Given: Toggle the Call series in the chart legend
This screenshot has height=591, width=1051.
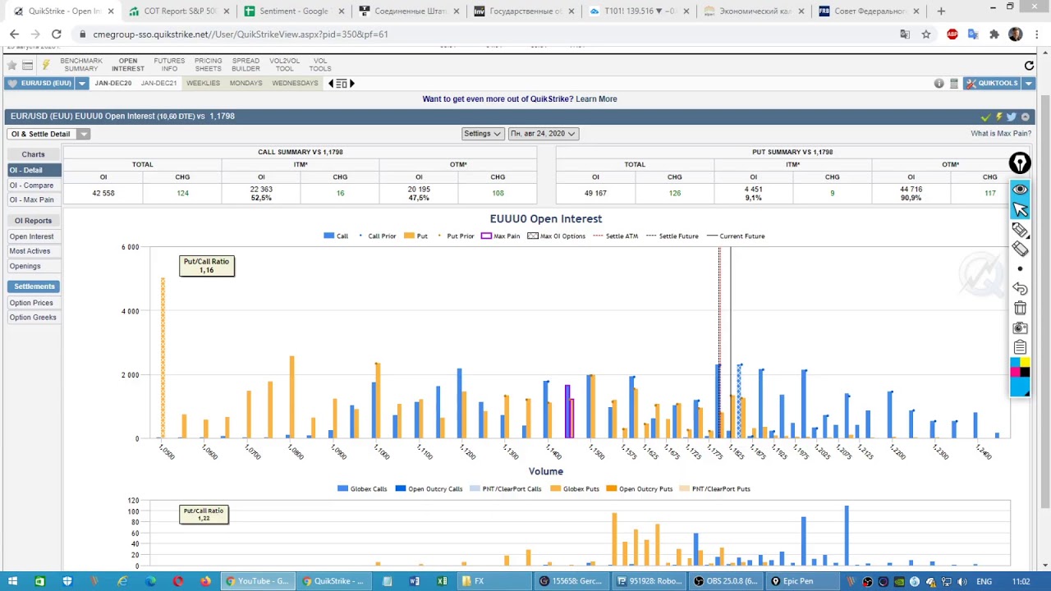Looking at the screenshot, I should pos(336,236).
